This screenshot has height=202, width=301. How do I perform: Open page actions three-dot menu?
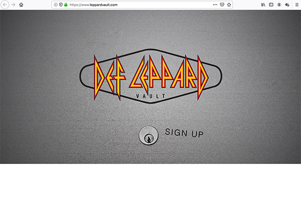click(x=215, y=5)
